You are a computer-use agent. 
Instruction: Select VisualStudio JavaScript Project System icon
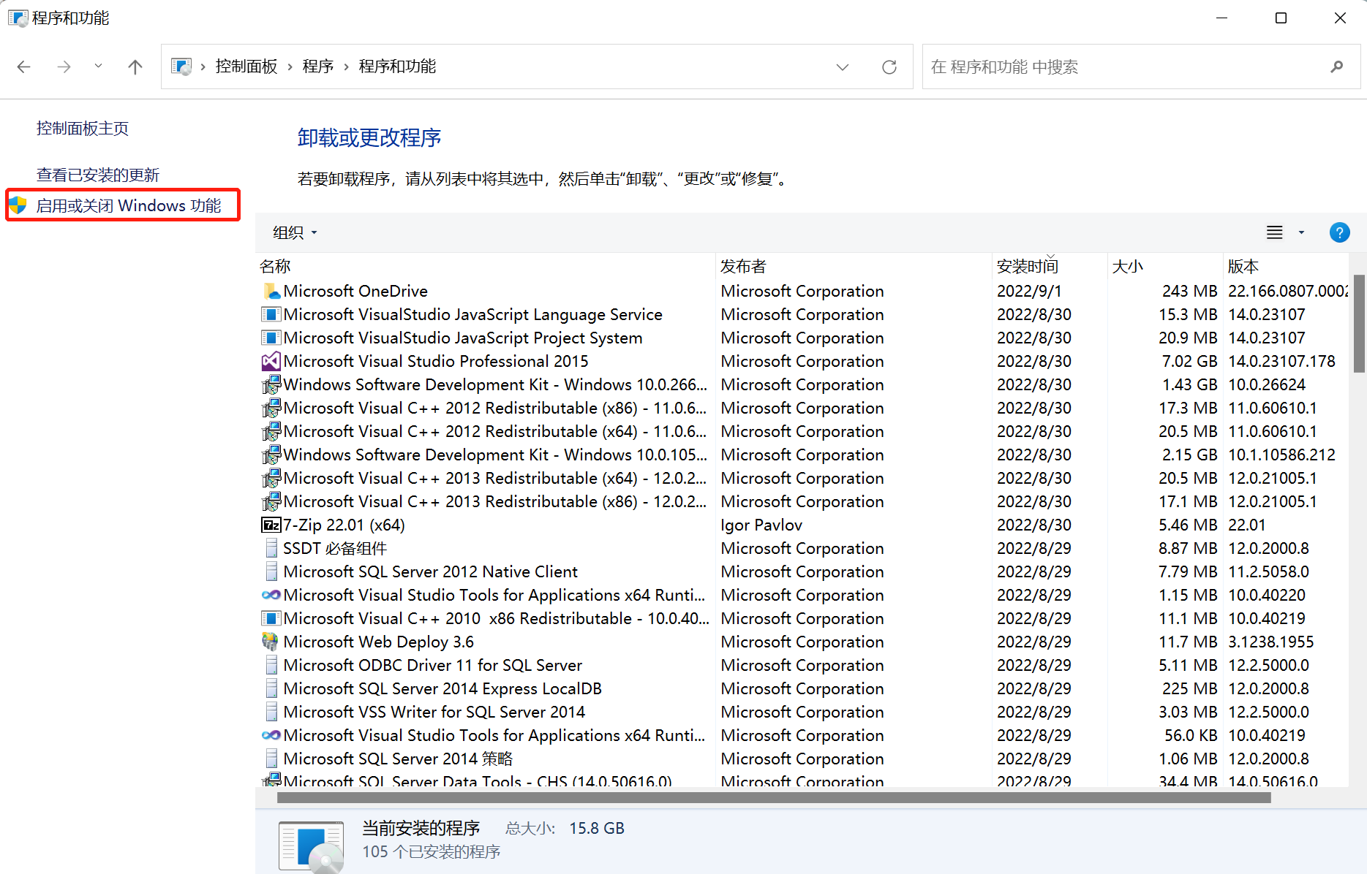[x=271, y=338]
